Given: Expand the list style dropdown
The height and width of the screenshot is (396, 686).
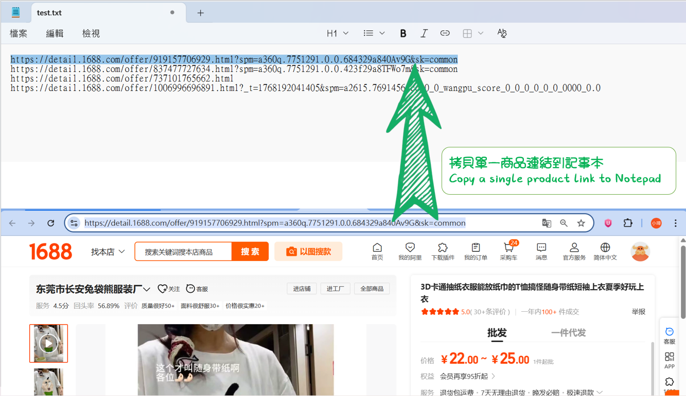Looking at the screenshot, I should click(x=374, y=33).
